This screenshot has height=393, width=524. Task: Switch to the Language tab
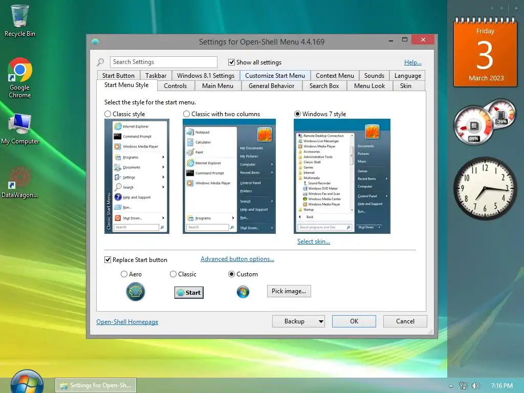coord(408,76)
